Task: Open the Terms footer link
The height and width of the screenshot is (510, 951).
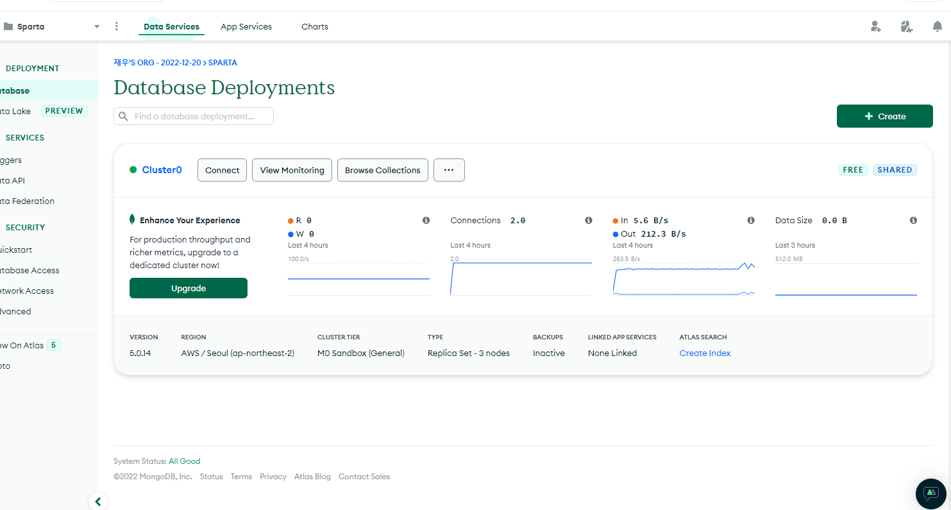Action: pyautogui.click(x=241, y=477)
